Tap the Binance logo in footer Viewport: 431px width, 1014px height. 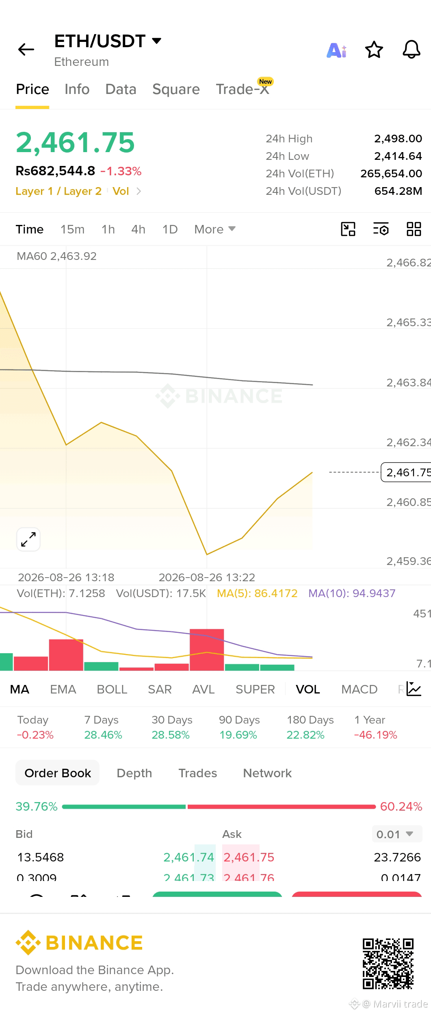[79, 942]
